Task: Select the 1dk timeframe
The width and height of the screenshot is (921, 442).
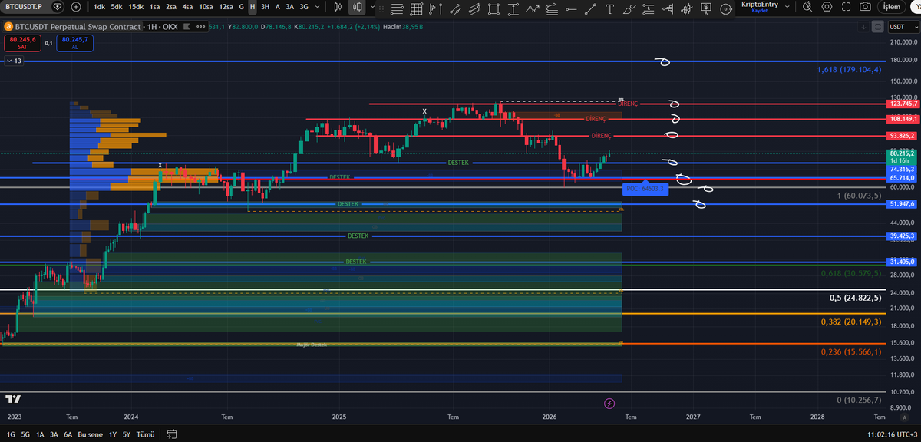Action: coord(99,7)
